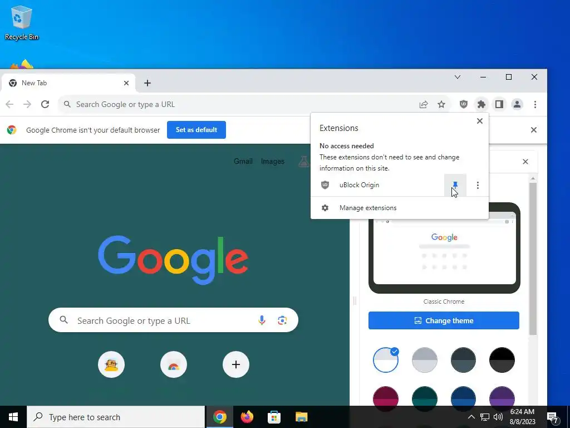The width and height of the screenshot is (570, 428).
Task: Open uBlock Origin more options menu
Action: (478, 185)
